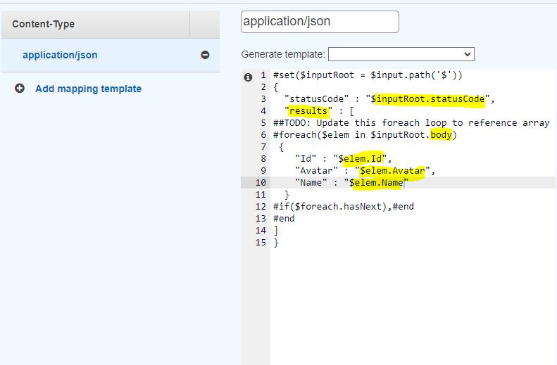
Task: Click line number 15 in the gutter
Action: point(261,243)
